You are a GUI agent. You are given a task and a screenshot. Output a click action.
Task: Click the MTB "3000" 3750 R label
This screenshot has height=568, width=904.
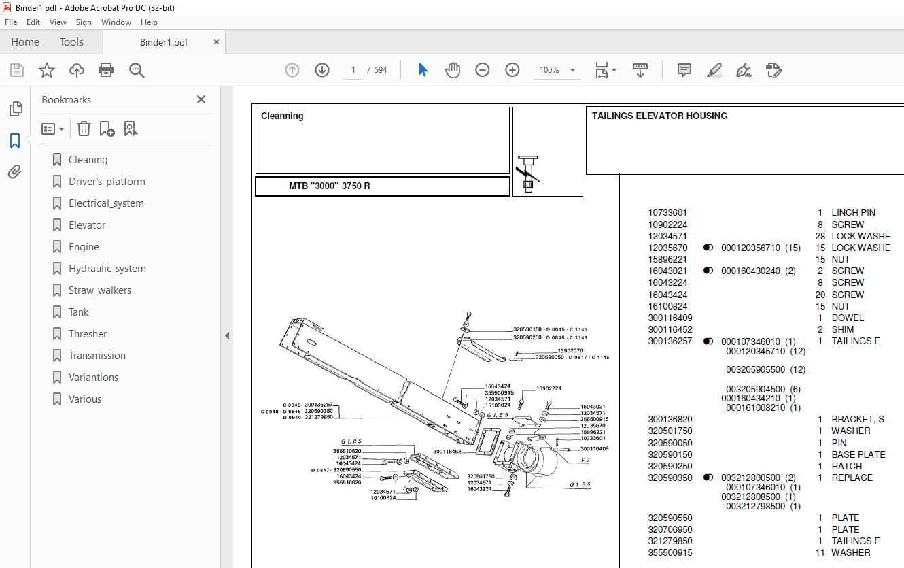coord(330,186)
